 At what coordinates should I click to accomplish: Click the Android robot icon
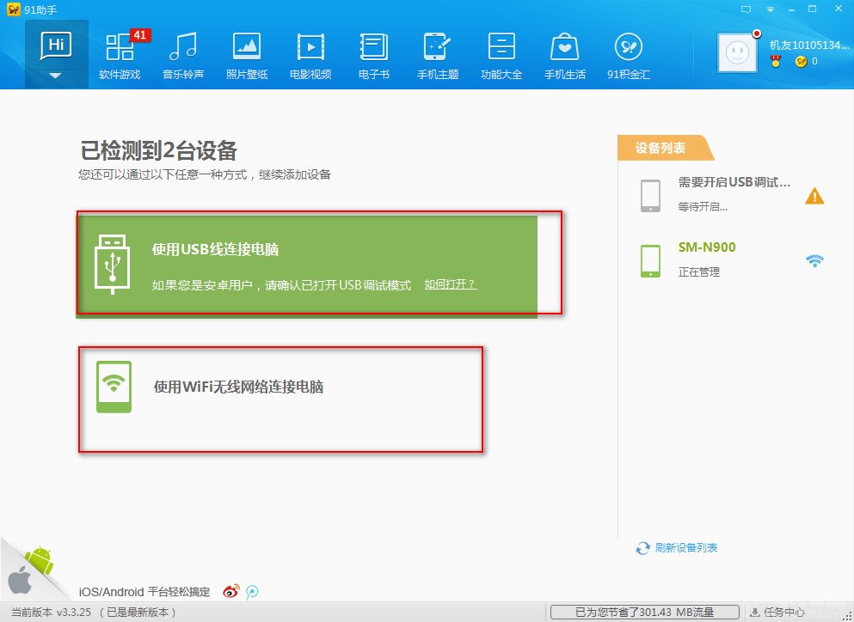[x=40, y=560]
